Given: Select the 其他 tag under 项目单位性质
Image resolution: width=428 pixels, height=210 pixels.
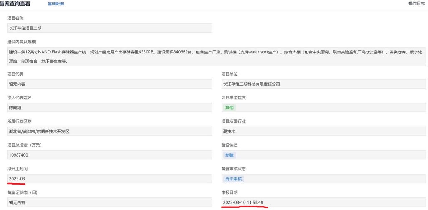Looking at the screenshot, I should pos(229,108).
